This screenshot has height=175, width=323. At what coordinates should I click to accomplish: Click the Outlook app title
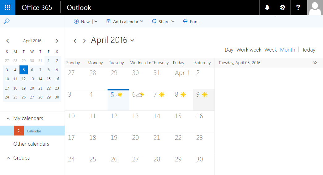(79, 7)
